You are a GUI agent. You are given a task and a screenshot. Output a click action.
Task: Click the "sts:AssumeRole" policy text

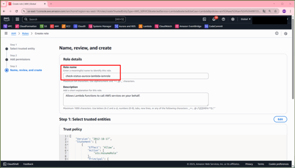[x=106, y=153]
